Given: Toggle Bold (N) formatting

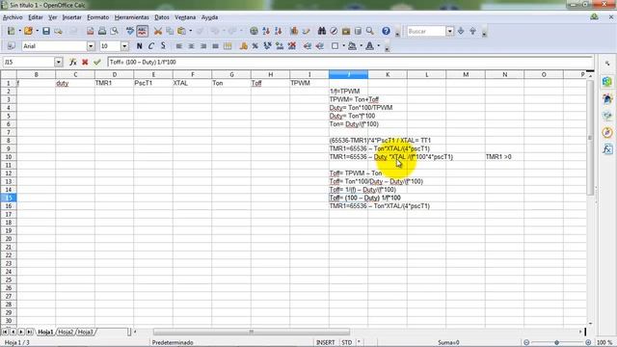Looking at the screenshot, I should coord(139,46).
